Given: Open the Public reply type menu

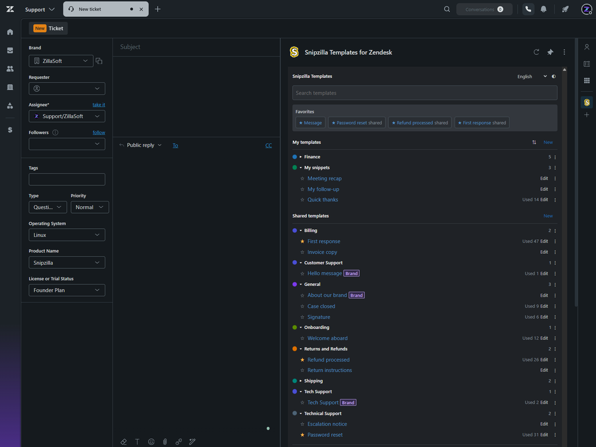Looking at the screenshot, I should coord(144,145).
